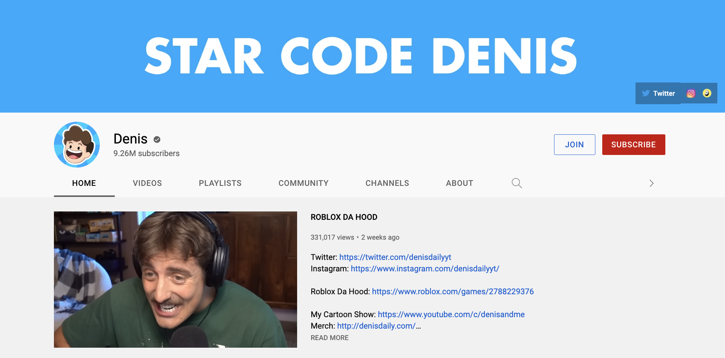Click the ROBLOX DA HOOD video title
Viewport: 725px width, 358px height.
(x=343, y=217)
